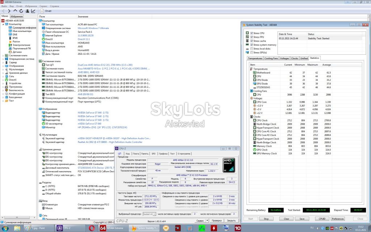This screenshot has height=232, width=371.
Task: Open the graph icon tool in AIDA64 toolbar
Action: point(33,11)
